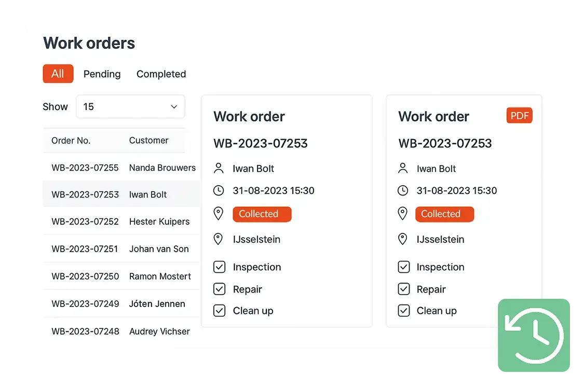Uncheck the Repair checkbox in the left card
The image size is (584, 389).
click(x=220, y=289)
